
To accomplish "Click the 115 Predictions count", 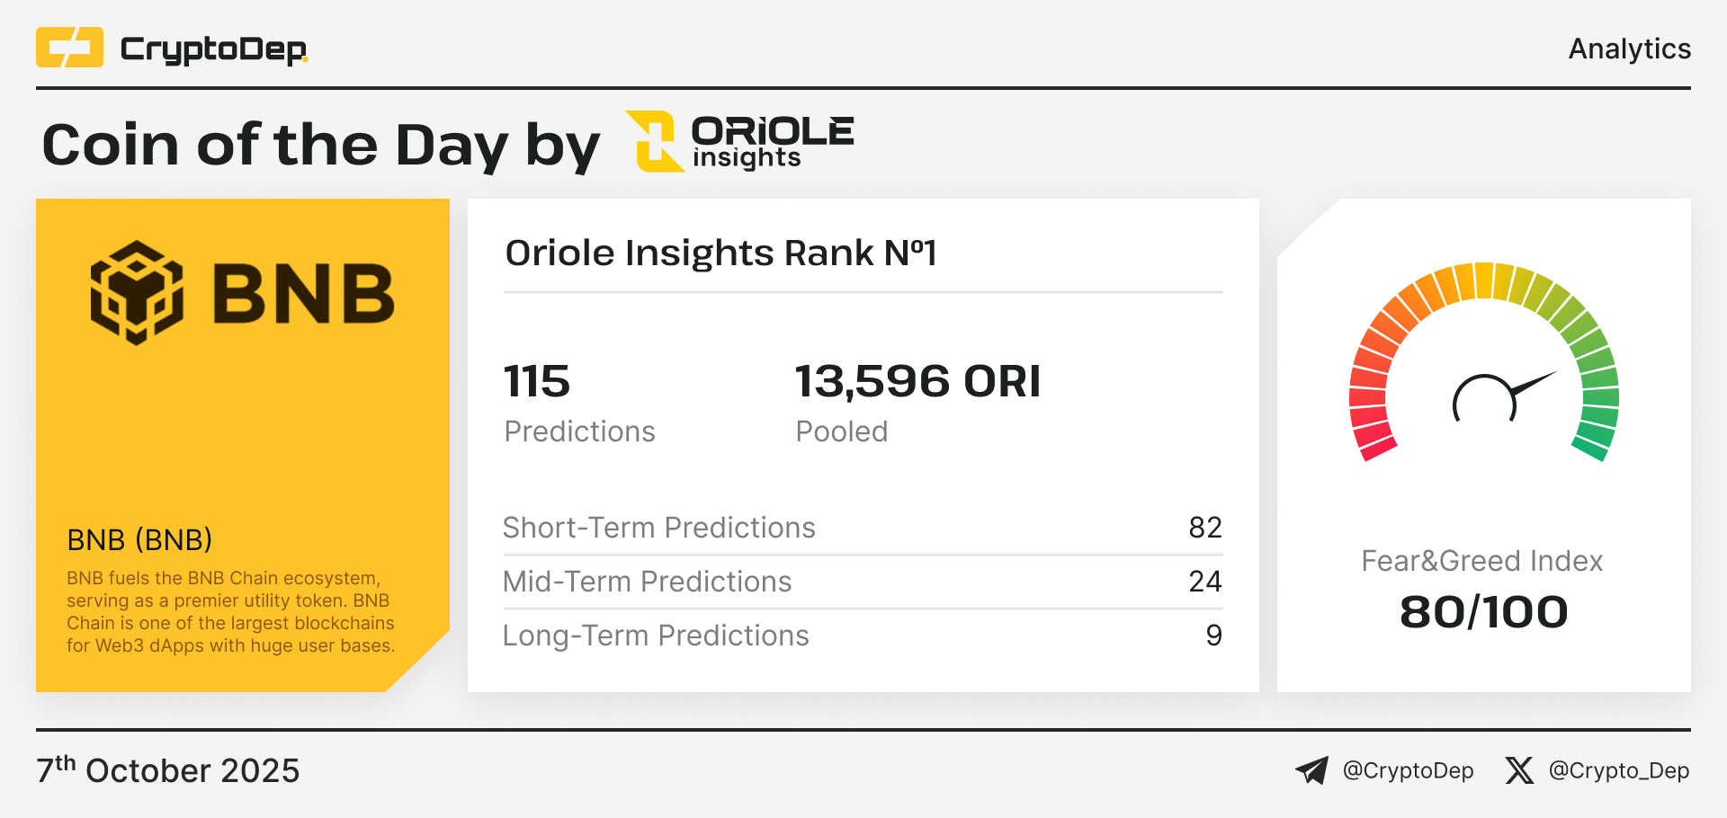I will pyautogui.click(x=537, y=381).
